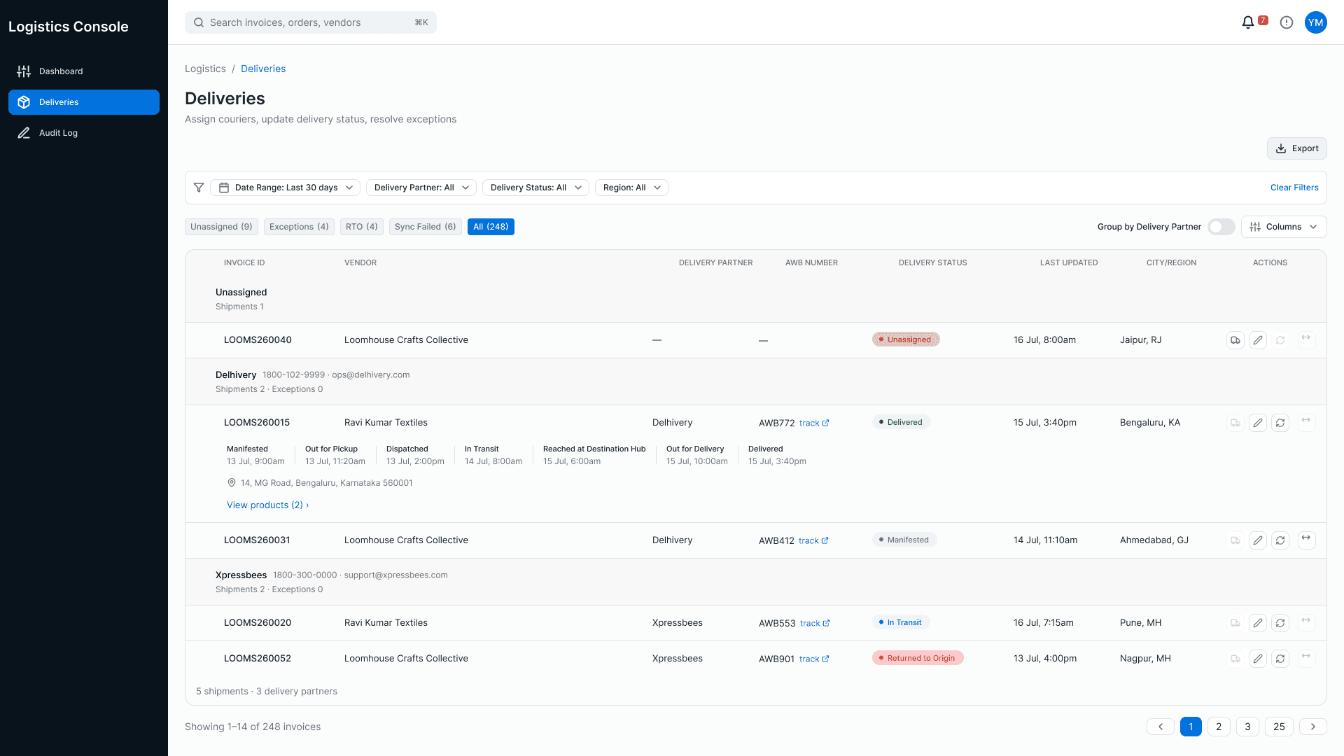Open View products (2) link

267,505
